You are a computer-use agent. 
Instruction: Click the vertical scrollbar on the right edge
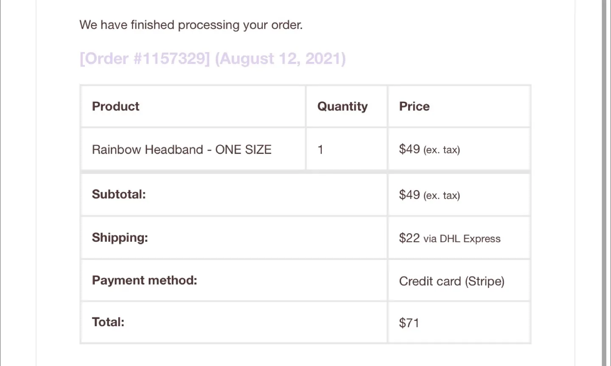coord(604,183)
